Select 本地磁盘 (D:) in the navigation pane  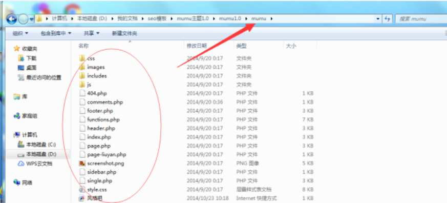[37, 154]
